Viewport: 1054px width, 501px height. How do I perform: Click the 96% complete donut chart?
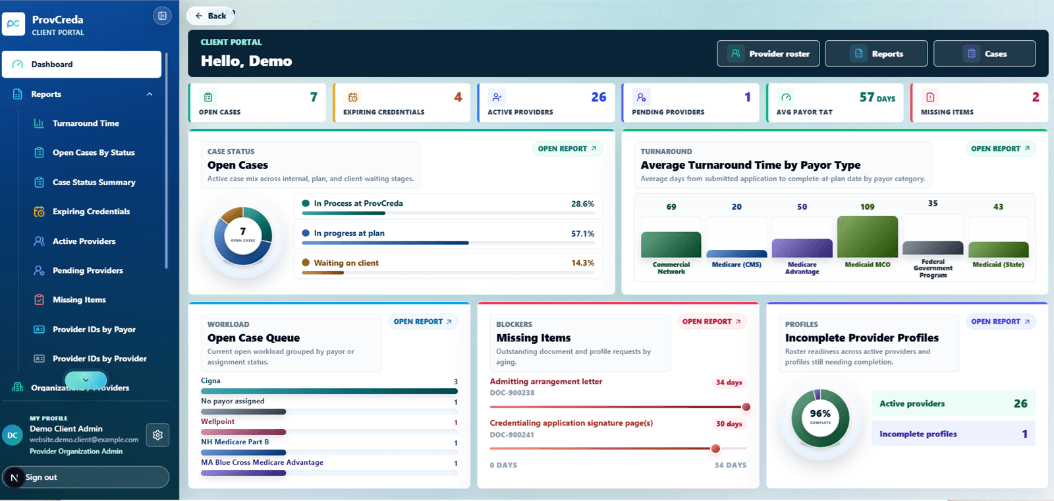click(x=820, y=418)
